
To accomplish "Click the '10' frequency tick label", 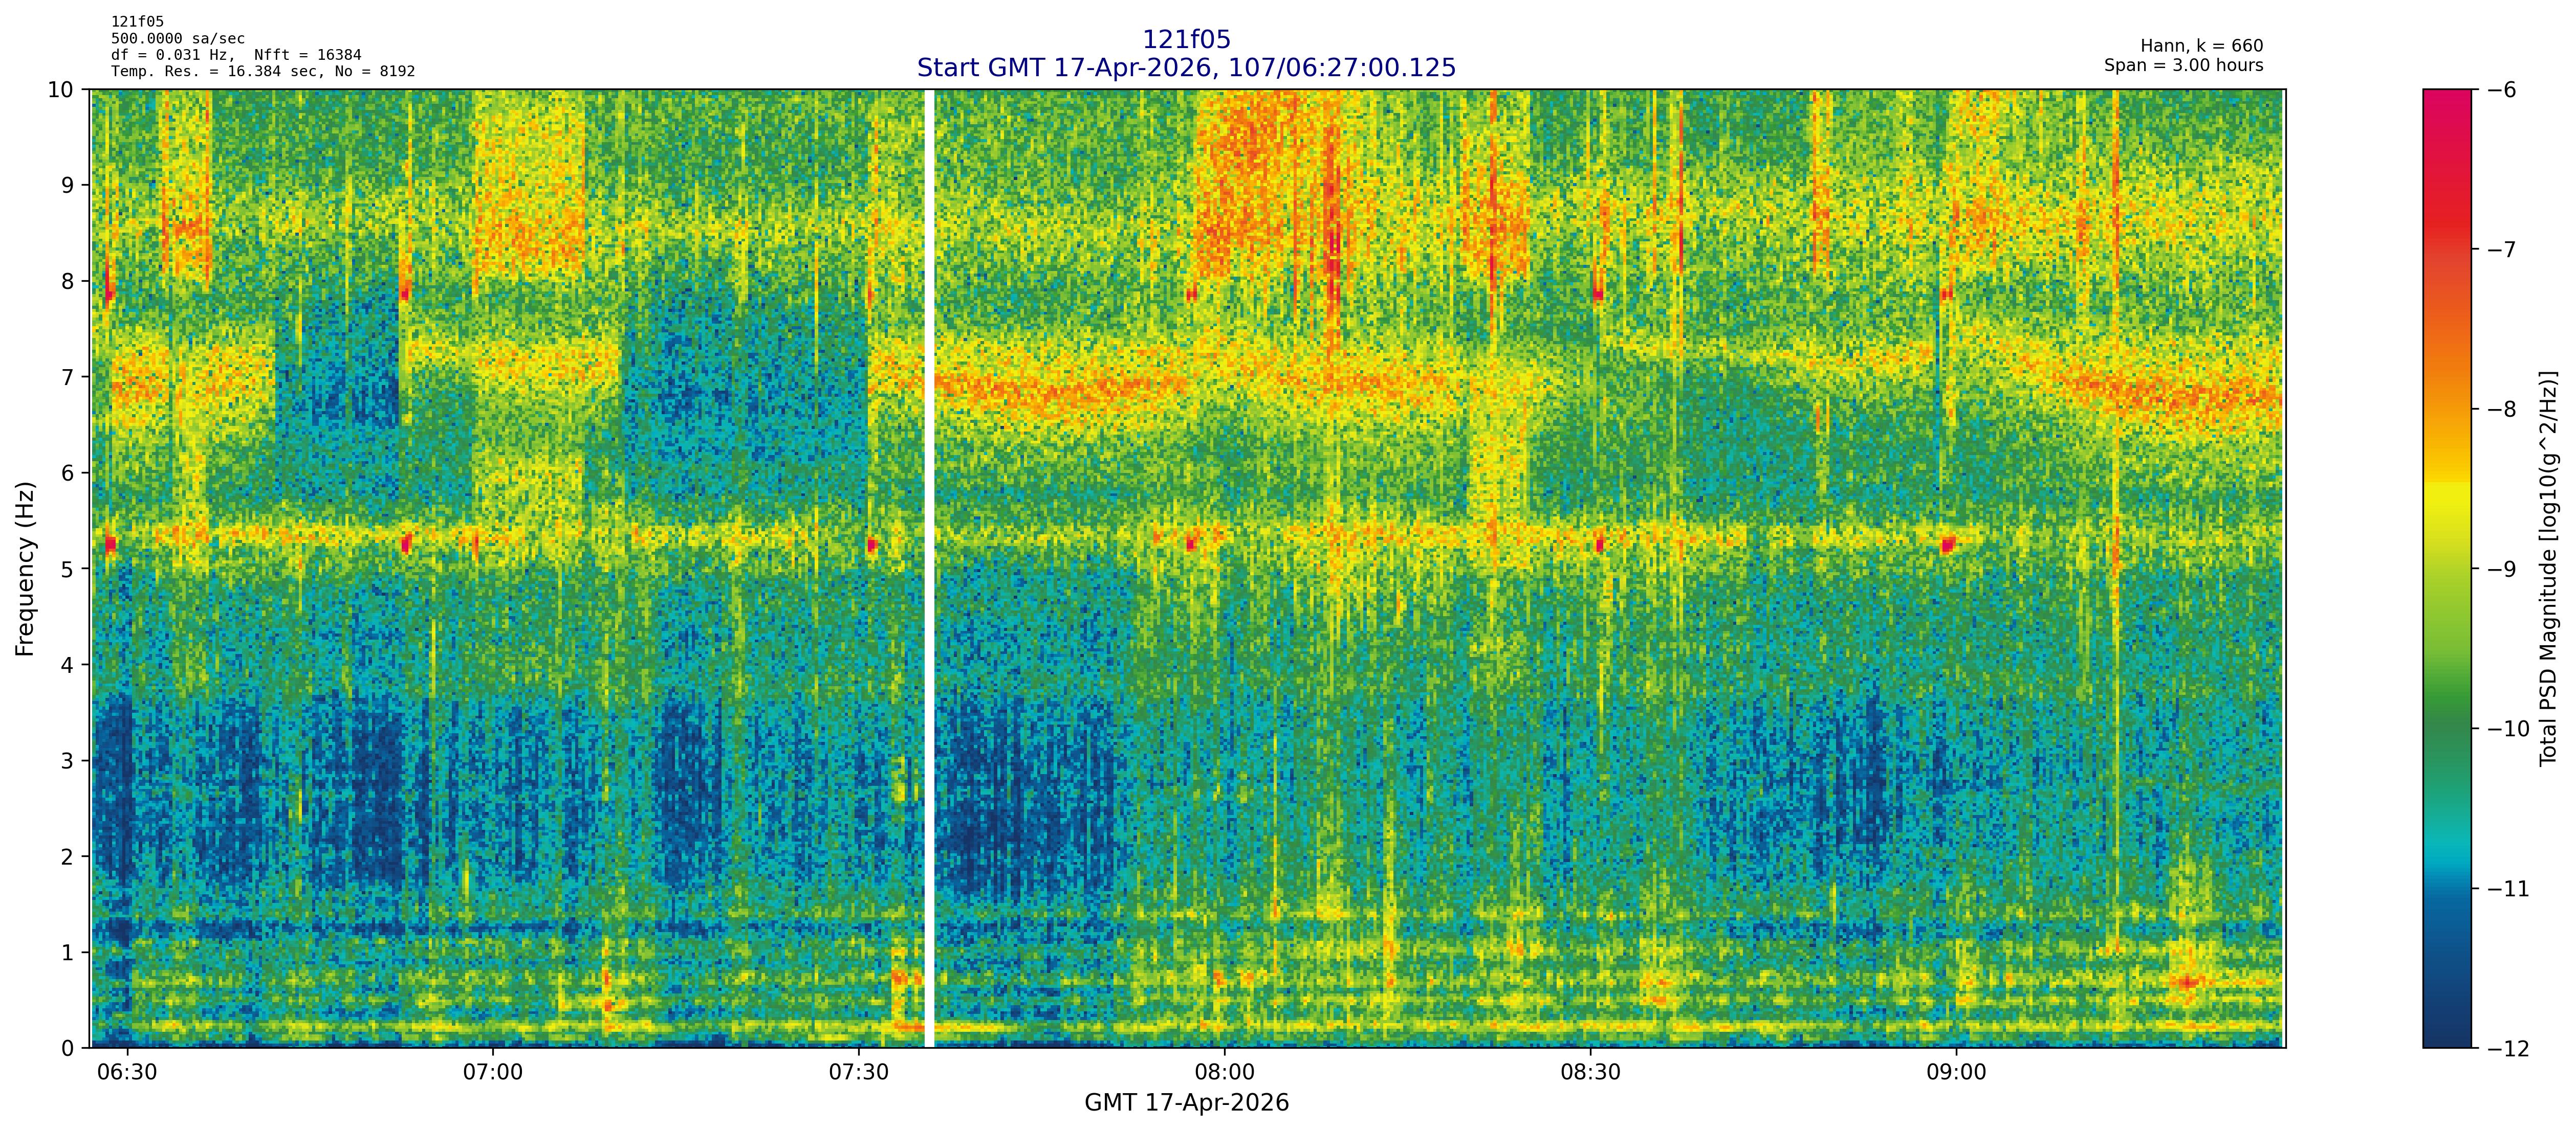I will [61, 90].
